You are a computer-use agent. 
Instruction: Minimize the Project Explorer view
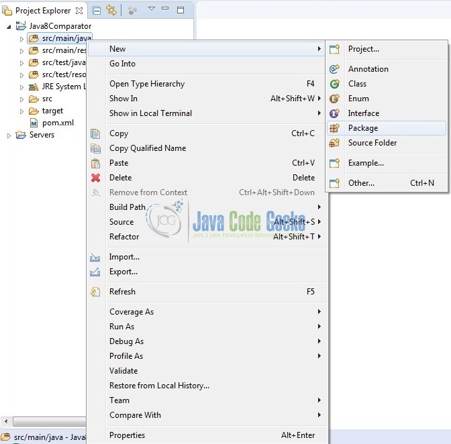[165, 8]
